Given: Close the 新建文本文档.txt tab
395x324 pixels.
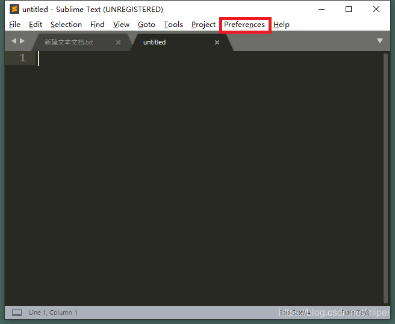Looking at the screenshot, I should [x=118, y=43].
